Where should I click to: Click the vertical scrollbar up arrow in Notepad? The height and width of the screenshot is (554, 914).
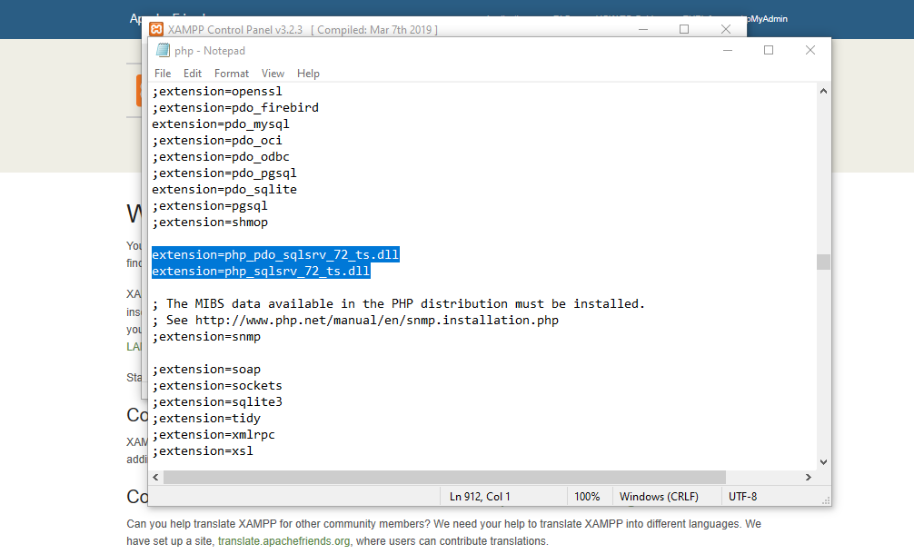pyautogui.click(x=823, y=91)
